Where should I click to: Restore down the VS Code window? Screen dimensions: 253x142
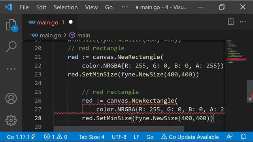pyautogui.click(x=222, y=7)
